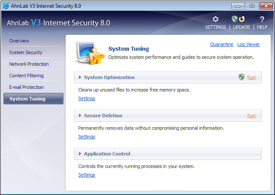Select the System Tuning sidebar item
The image size is (275, 195).
(33, 99)
